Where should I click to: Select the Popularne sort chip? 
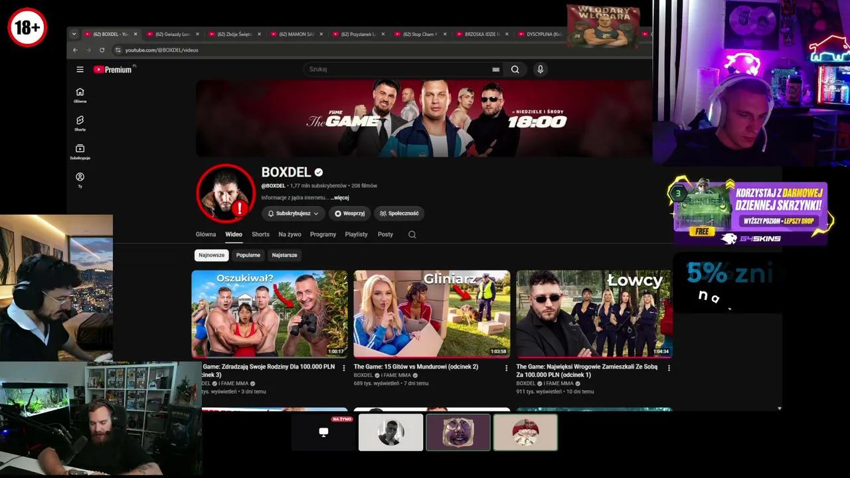click(x=248, y=255)
